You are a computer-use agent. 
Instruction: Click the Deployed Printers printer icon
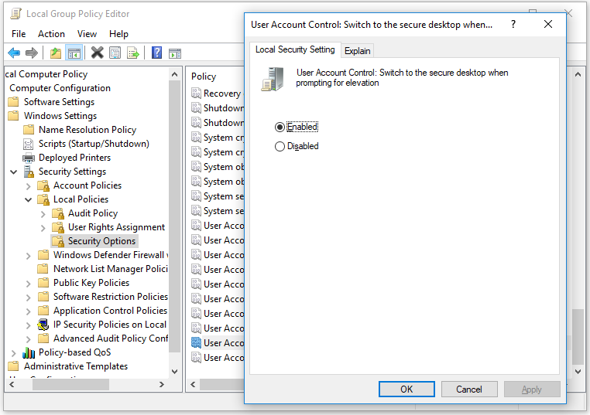pyautogui.click(x=29, y=158)
